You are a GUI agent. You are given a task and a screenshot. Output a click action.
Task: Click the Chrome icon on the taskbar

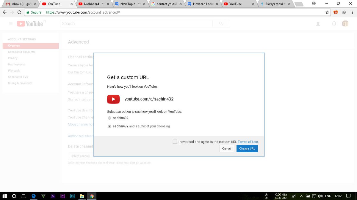click(x=92, y=196)
